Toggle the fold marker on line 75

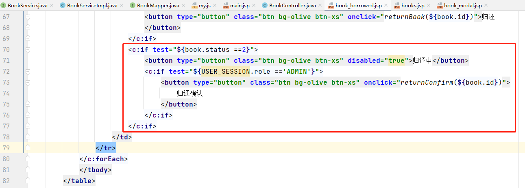28,104
